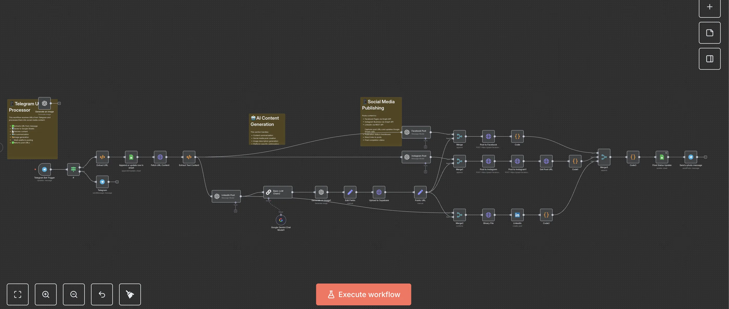Open the Facebook Post message model node
The image size is (729, 309).
(416, 132)
